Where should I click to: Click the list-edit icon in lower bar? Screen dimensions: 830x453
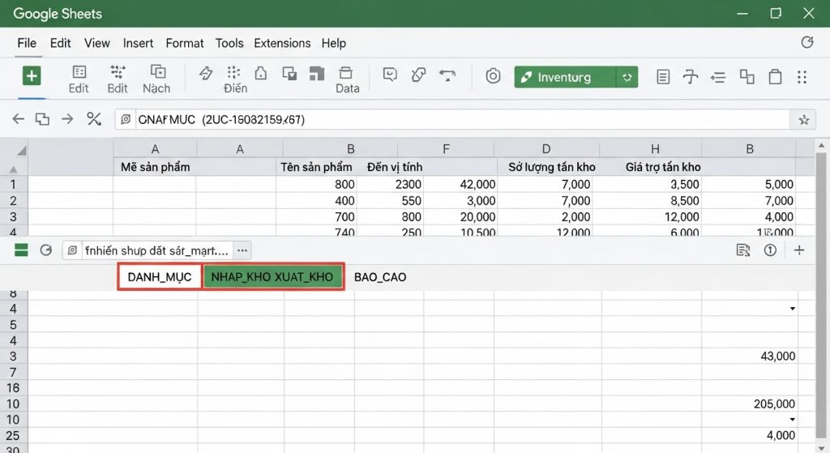743,250
